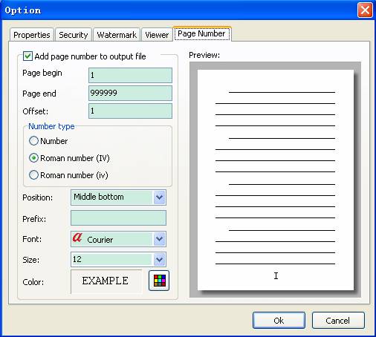Focus the Page begin input field
The height and width of the screenshot is (337, 376).
(x=130, y=75)
